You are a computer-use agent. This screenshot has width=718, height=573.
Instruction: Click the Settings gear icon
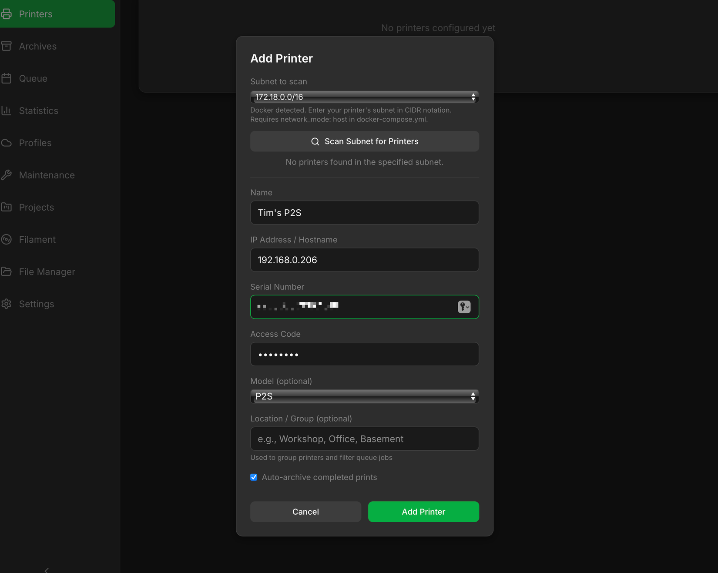click(7, 304)
